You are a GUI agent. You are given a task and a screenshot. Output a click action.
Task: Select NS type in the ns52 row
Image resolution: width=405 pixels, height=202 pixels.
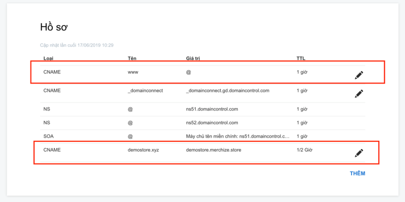47,123
